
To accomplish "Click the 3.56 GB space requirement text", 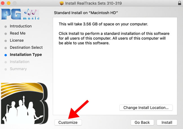I will 103,24.
